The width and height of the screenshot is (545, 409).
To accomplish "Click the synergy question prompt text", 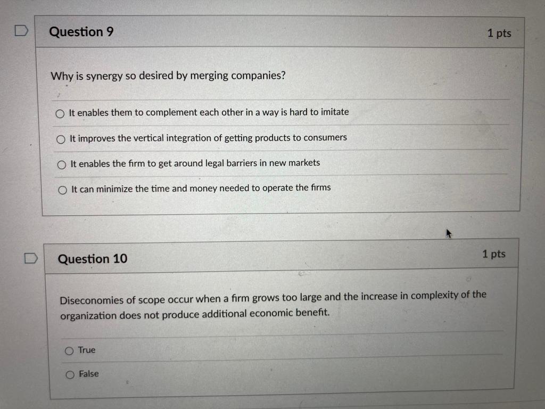I will 167,76.
